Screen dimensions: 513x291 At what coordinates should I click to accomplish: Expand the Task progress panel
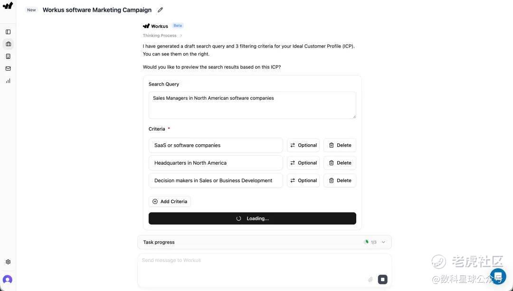tap(383, 242)
